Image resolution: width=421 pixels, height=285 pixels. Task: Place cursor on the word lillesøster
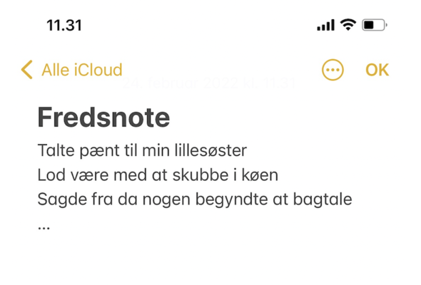click(210, 150)
